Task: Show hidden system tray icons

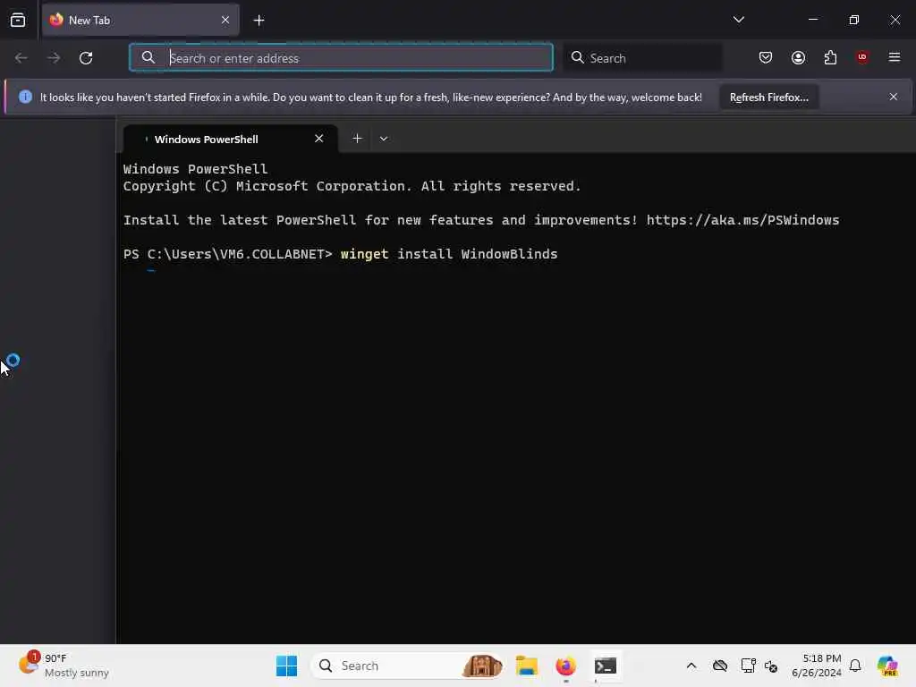Action: click(691, 666)
